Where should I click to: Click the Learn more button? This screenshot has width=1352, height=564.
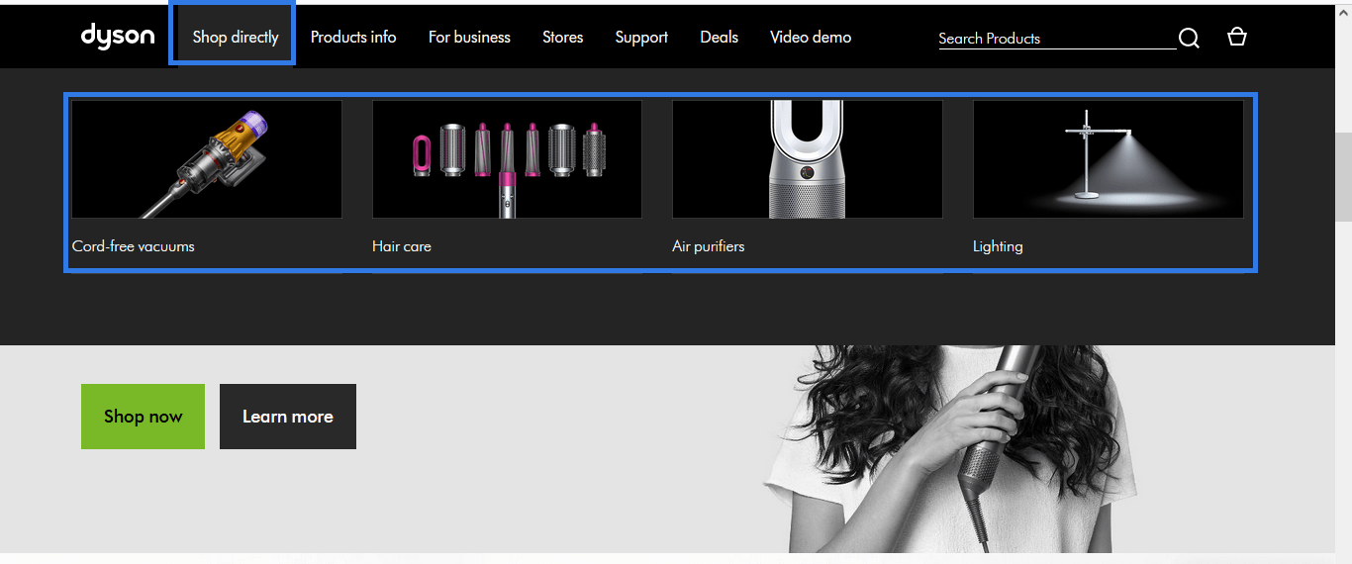point(288,417)
